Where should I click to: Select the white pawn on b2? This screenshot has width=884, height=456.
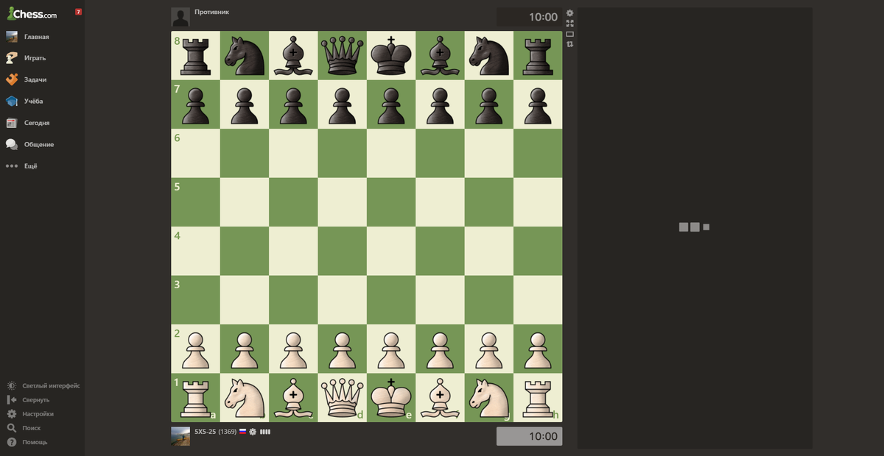(x=245, y=349)
